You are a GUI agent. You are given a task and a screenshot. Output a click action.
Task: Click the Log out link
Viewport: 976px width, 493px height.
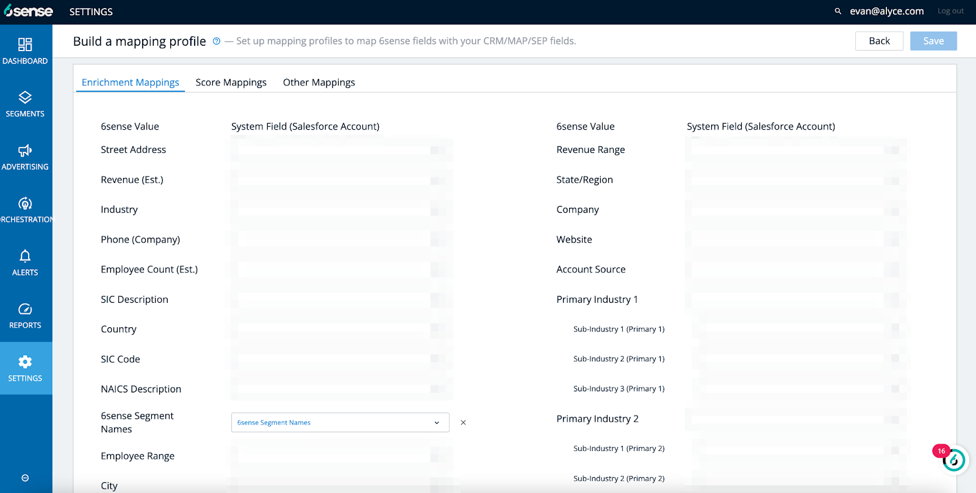tap(950, 11)
